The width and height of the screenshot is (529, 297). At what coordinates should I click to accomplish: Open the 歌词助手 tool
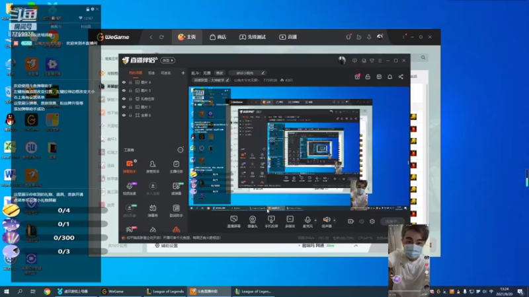point(176,211)
